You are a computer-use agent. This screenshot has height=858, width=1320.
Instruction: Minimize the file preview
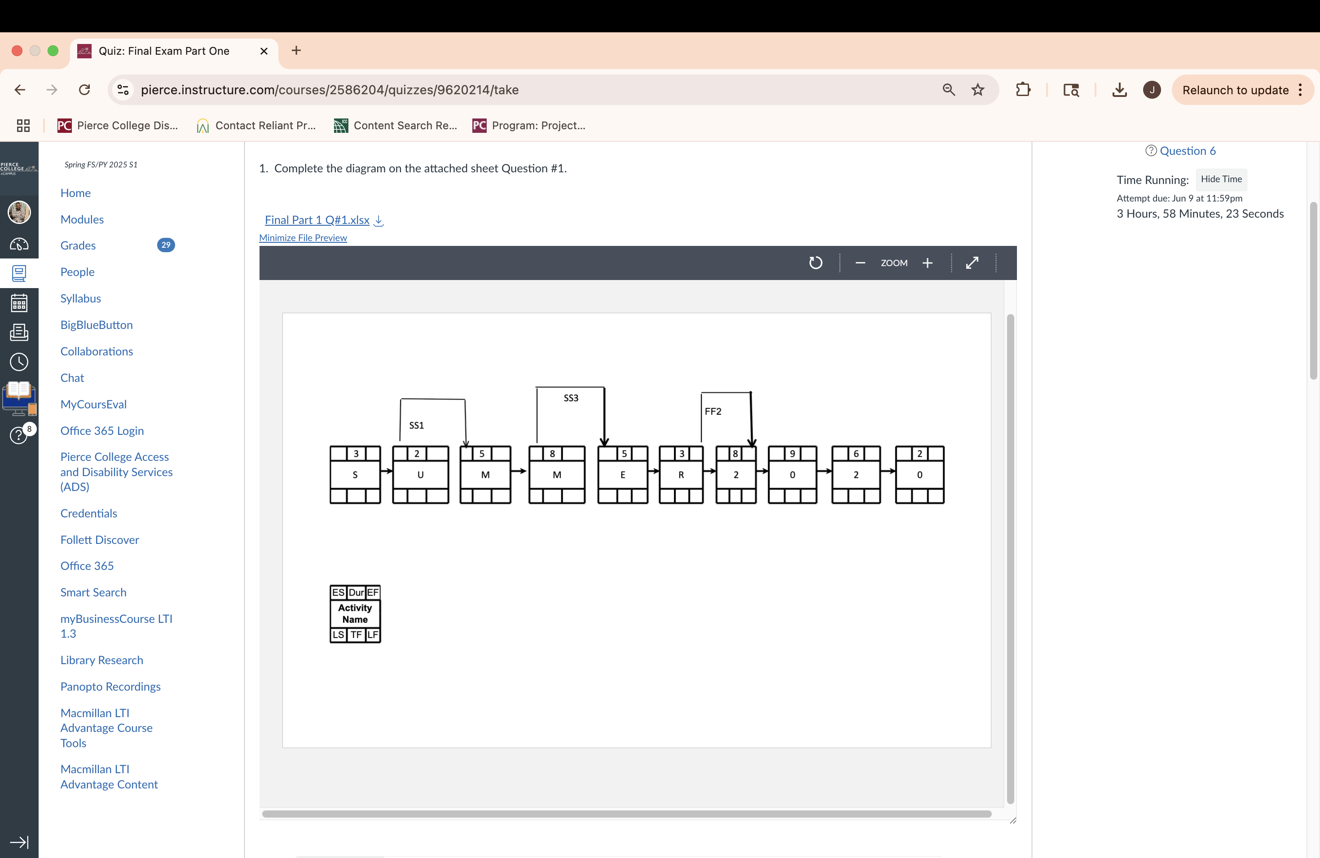pyautogui.click(x=303, y=238)
